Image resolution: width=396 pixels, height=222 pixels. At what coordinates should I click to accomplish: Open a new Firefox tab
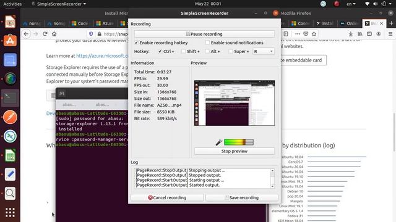(x=391, y=23)
